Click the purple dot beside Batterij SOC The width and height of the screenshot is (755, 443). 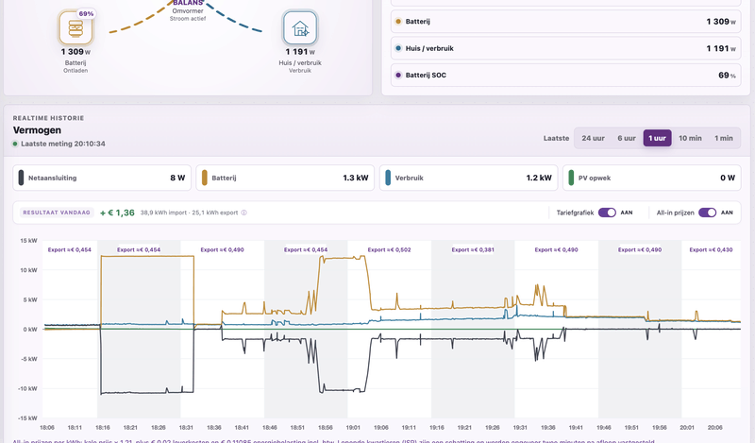[x=398, y=76]
